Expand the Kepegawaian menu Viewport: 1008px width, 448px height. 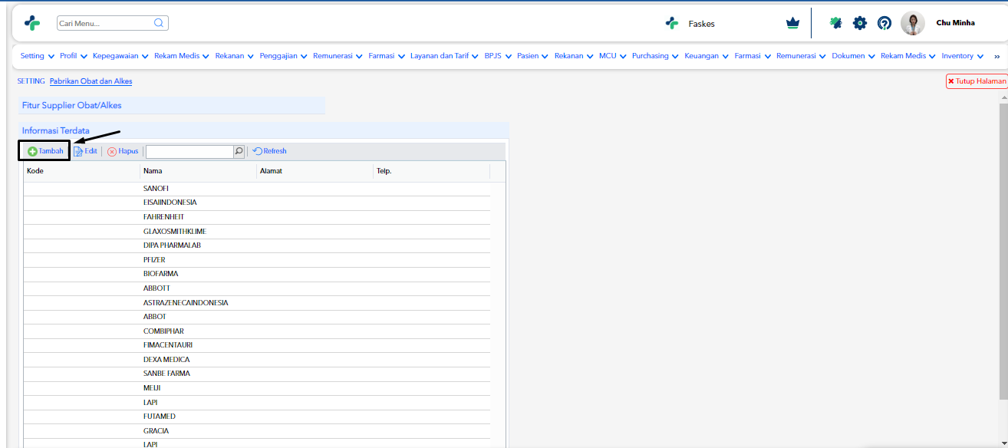(x=121, y=56)
